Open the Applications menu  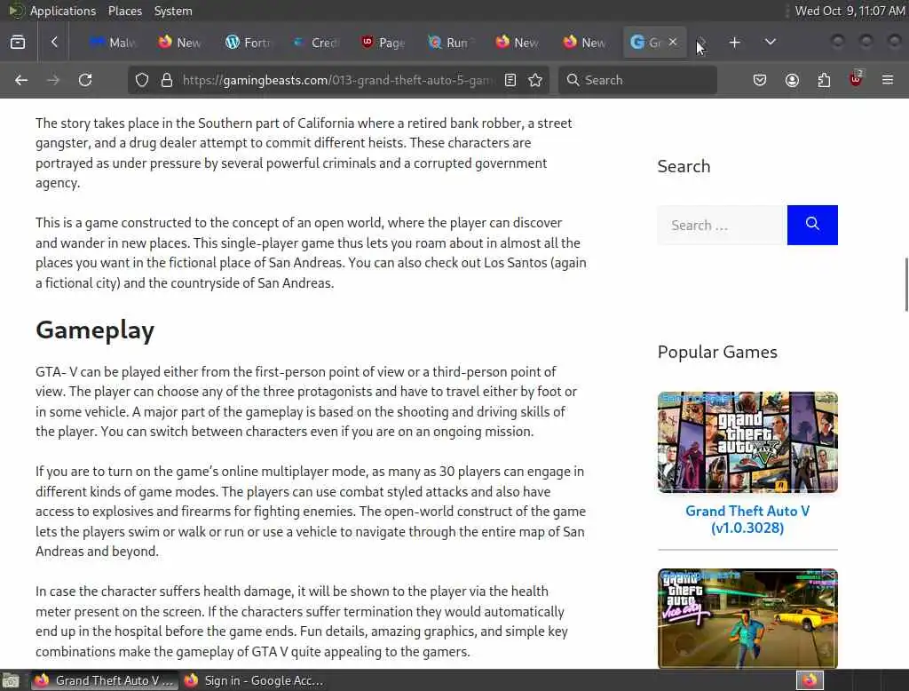click(x=63, y=11)
